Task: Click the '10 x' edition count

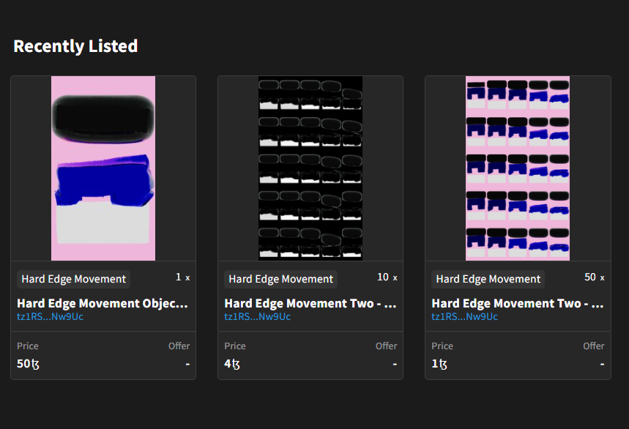Action: click(387, 277)
